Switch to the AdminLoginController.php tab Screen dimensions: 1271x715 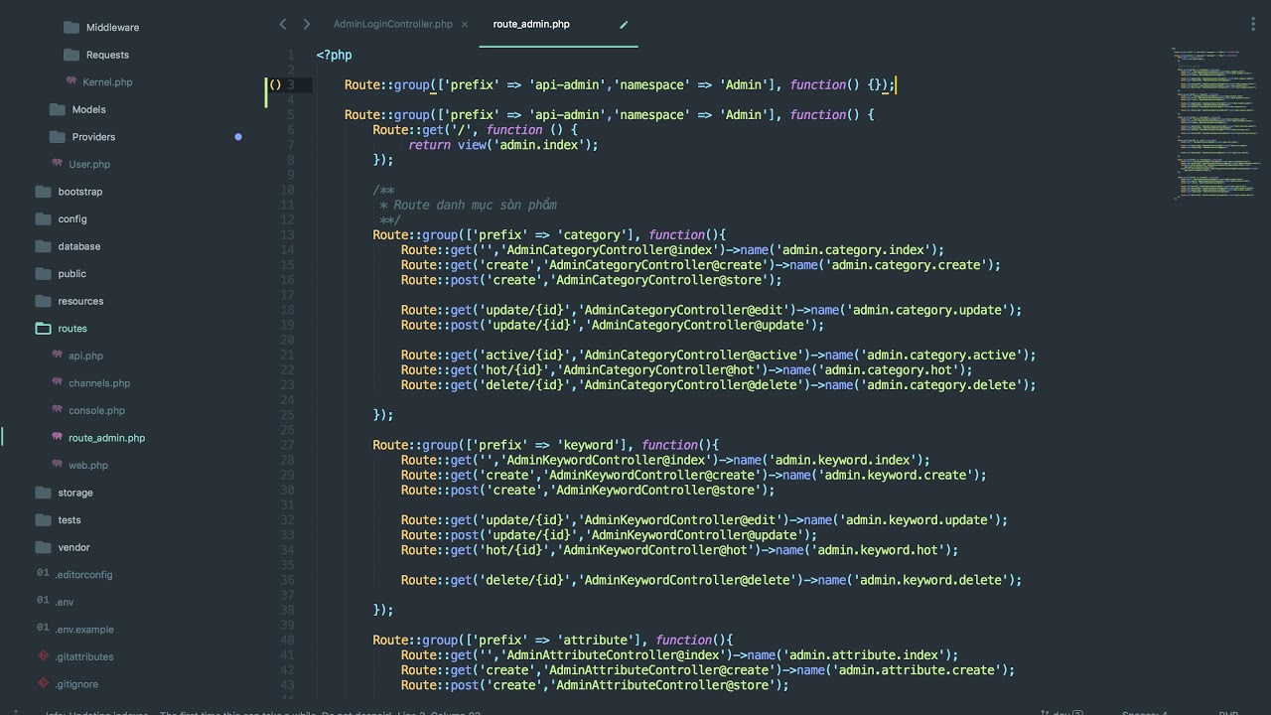[x=393, y=24]
